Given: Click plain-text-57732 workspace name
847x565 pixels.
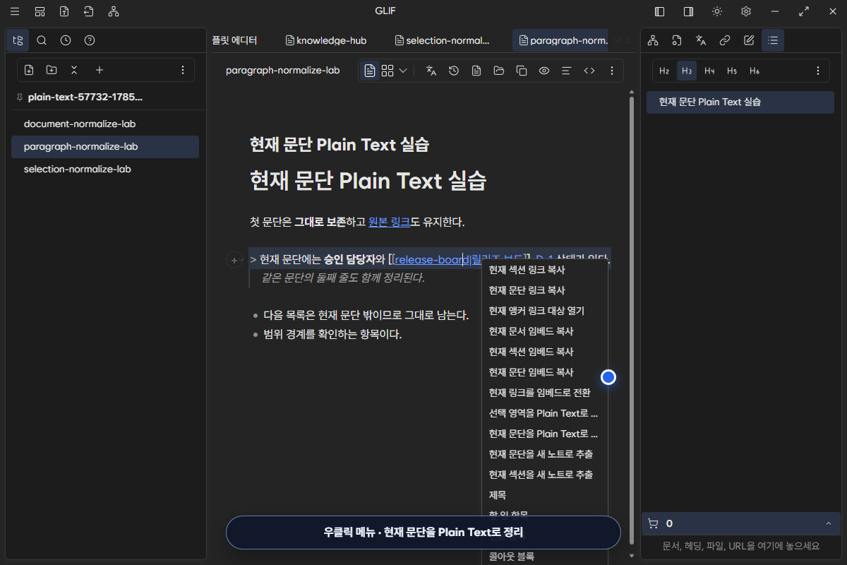Looking at the screenshot, I should point(85,97).
